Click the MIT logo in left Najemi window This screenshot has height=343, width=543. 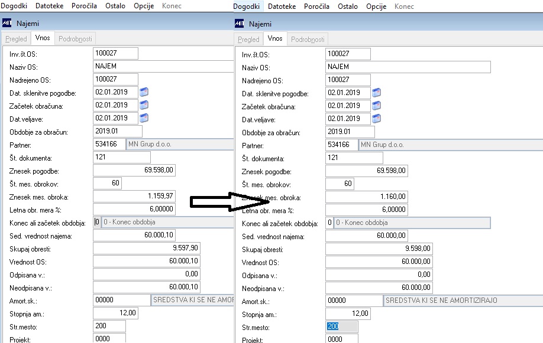click(7, 23)
